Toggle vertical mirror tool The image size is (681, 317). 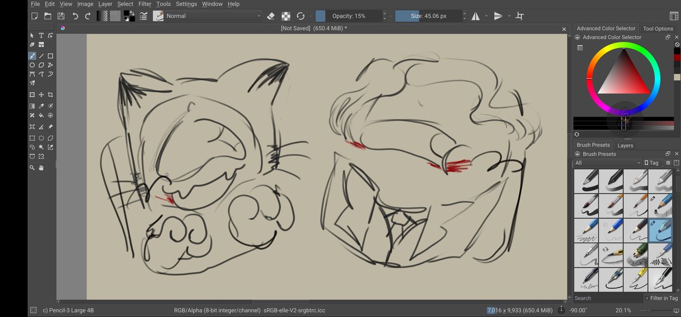coord(498,16)
